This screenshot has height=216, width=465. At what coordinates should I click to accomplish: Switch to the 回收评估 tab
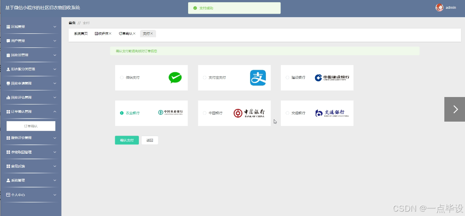[102, 34]
